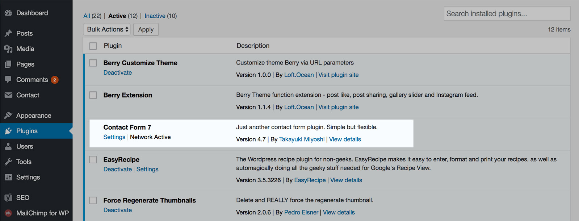This screenshot has height=221, width=579.
Task: Check the Berry Extension checkbox
Action: [x=93, y=95]
